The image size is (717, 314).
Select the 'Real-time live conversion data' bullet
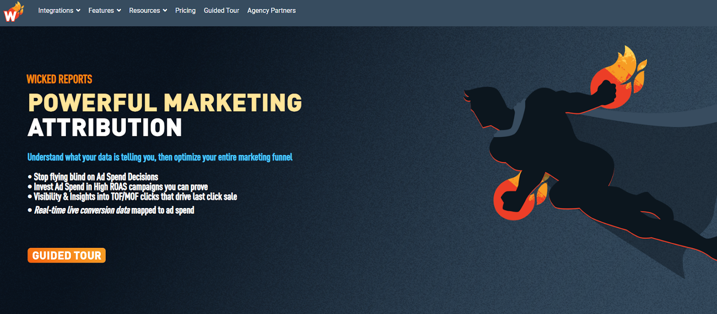(x=111, y=210)
